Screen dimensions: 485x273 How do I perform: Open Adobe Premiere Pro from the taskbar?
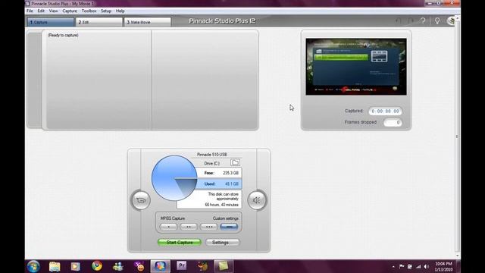pyautogui.click(x=182, y=265)
